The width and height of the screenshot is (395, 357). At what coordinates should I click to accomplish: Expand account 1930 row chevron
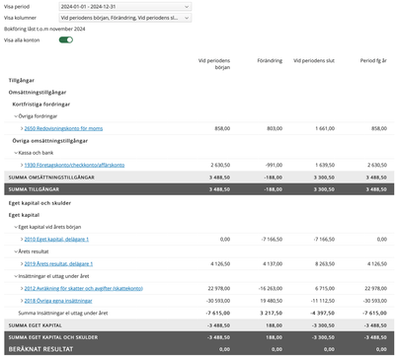[x=22, y=165]
